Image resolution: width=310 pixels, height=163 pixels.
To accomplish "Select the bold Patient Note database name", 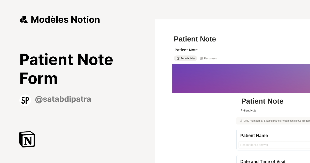I will (x=186, y=50).
